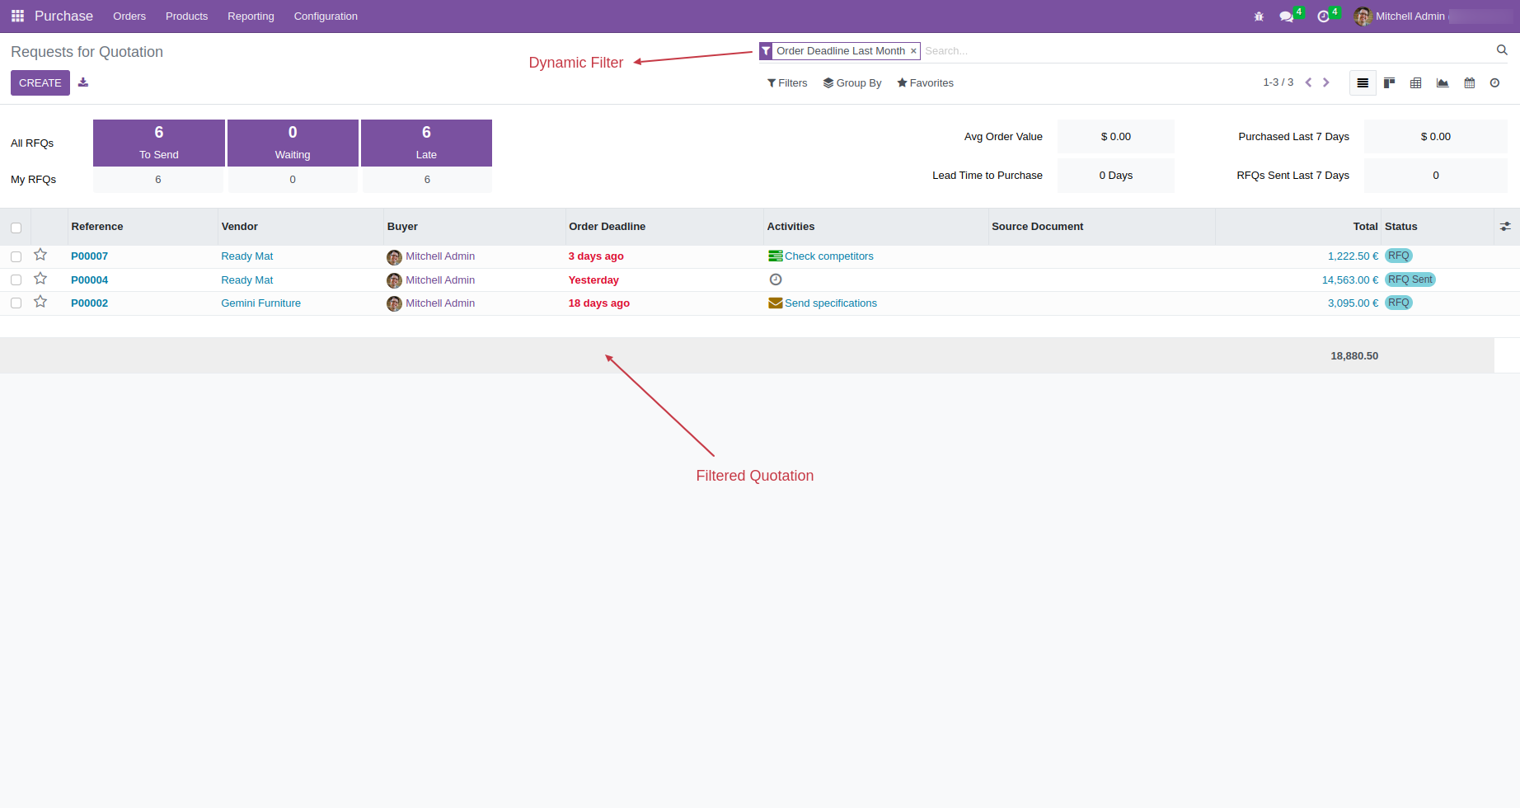Click My RFQs Waiting count

point(293,180)
